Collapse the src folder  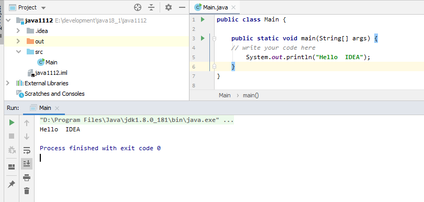[18, 52]
